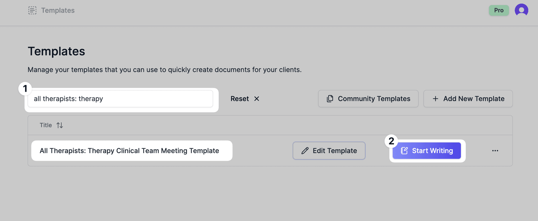Open Community Templates
538x221 pixels.
click(368, 99)
